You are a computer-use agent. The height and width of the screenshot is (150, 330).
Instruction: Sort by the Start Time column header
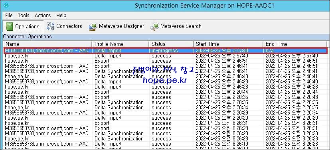tap(228, 44)
